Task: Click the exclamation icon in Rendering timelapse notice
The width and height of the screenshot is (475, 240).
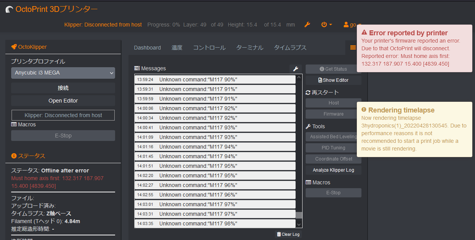Action: (364, 110)
